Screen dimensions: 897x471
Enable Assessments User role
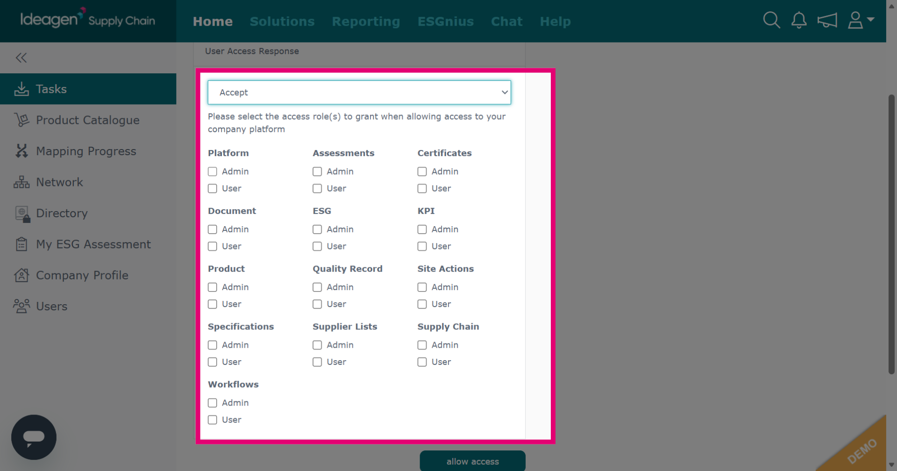317,188
